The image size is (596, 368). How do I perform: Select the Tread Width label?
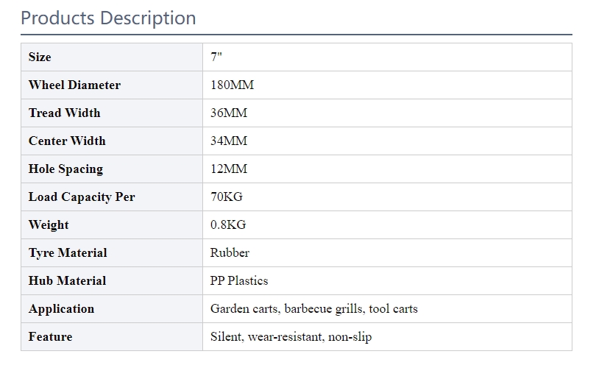[65, 113]
